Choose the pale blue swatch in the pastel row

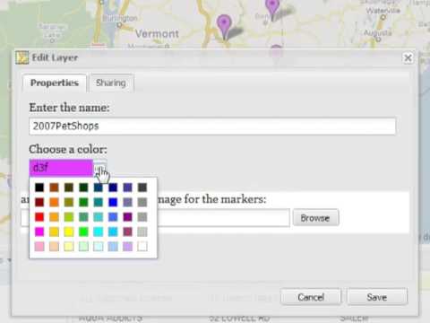point(113,247)
